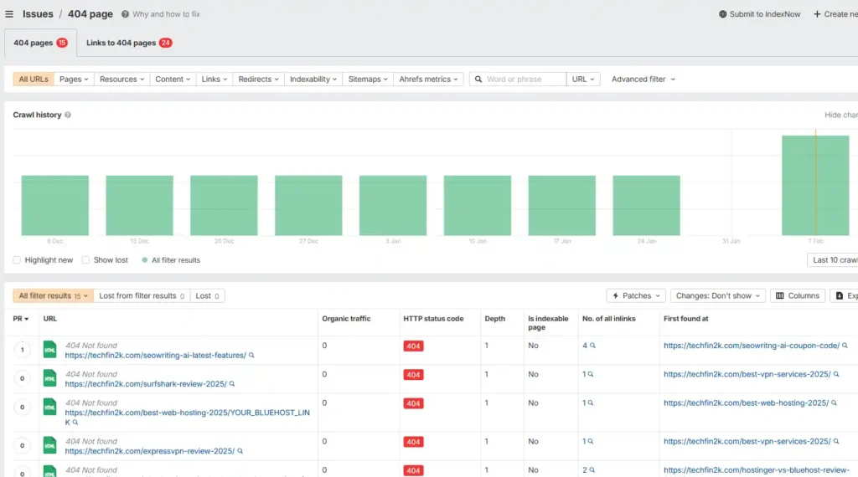This screenshot has width=858, height=477.
Task: Enable the Show lost checkbox
Action: [86, 260]
